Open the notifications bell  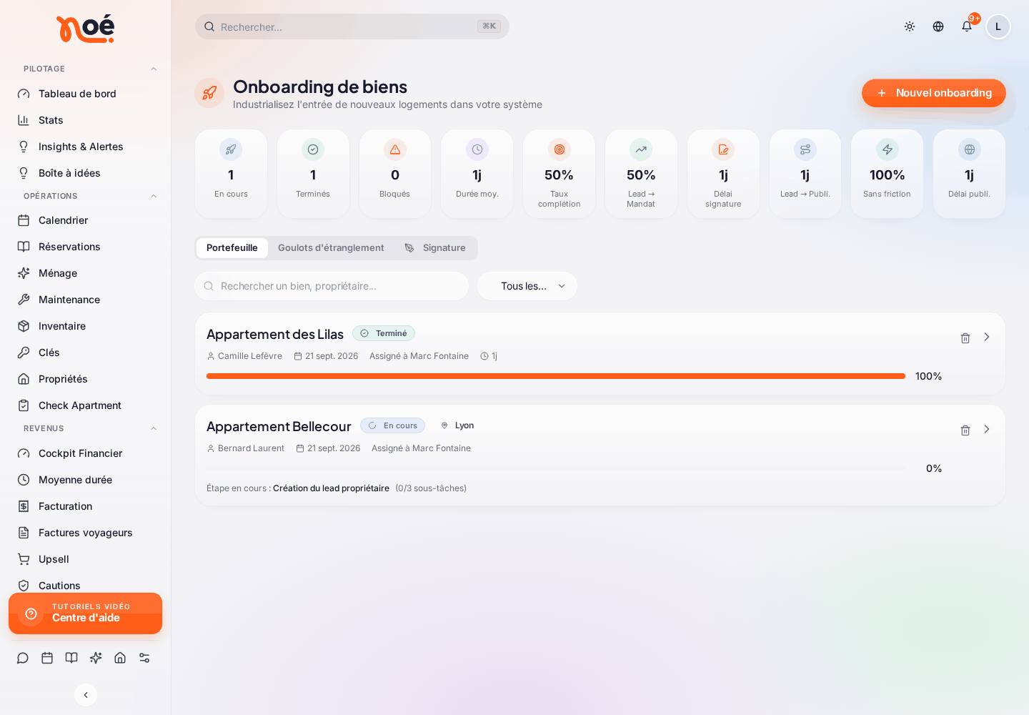pyautogui.click(x=967, y=26)
